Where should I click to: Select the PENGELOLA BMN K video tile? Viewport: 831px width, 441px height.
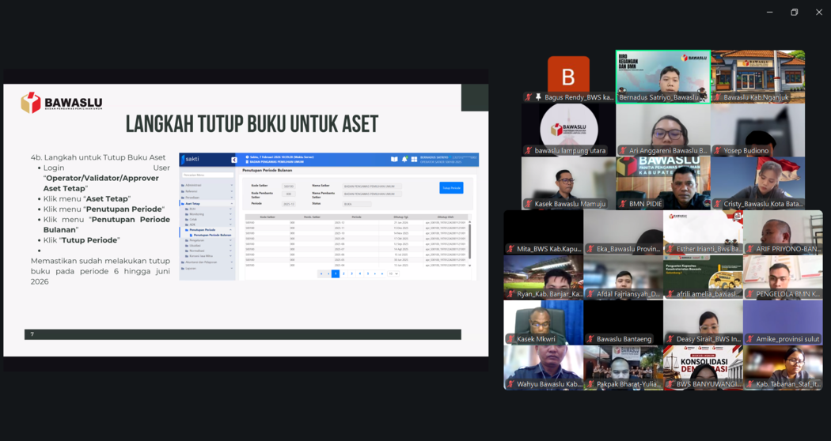[x=783, y=277]
